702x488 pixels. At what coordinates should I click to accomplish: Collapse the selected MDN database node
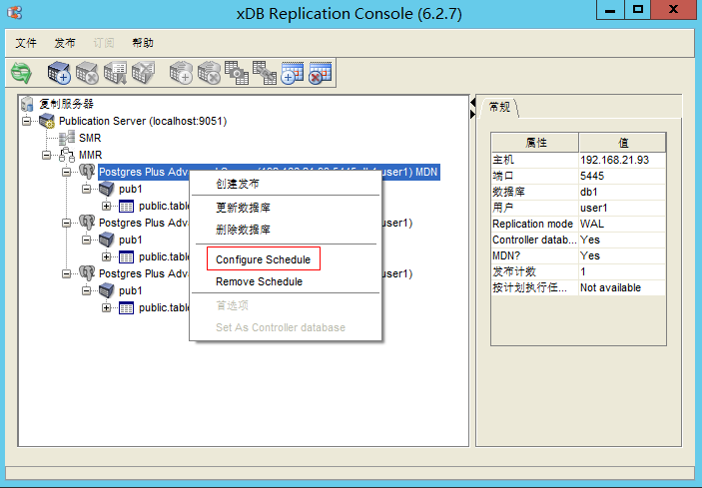(66, 172)
